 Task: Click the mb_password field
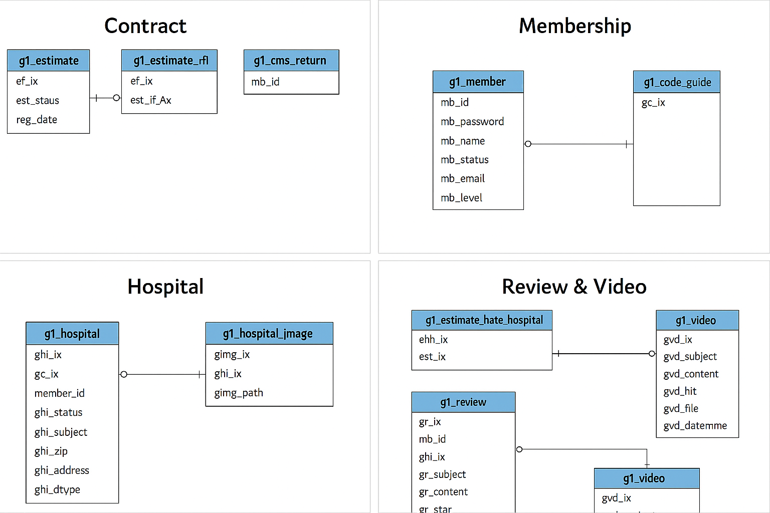[472, 122]
